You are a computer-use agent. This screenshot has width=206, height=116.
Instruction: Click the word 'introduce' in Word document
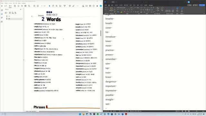coord(110,37)
